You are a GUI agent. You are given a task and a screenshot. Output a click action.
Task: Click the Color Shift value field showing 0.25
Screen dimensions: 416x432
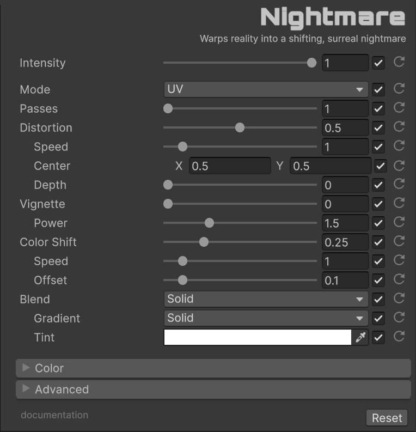(345, 242)
